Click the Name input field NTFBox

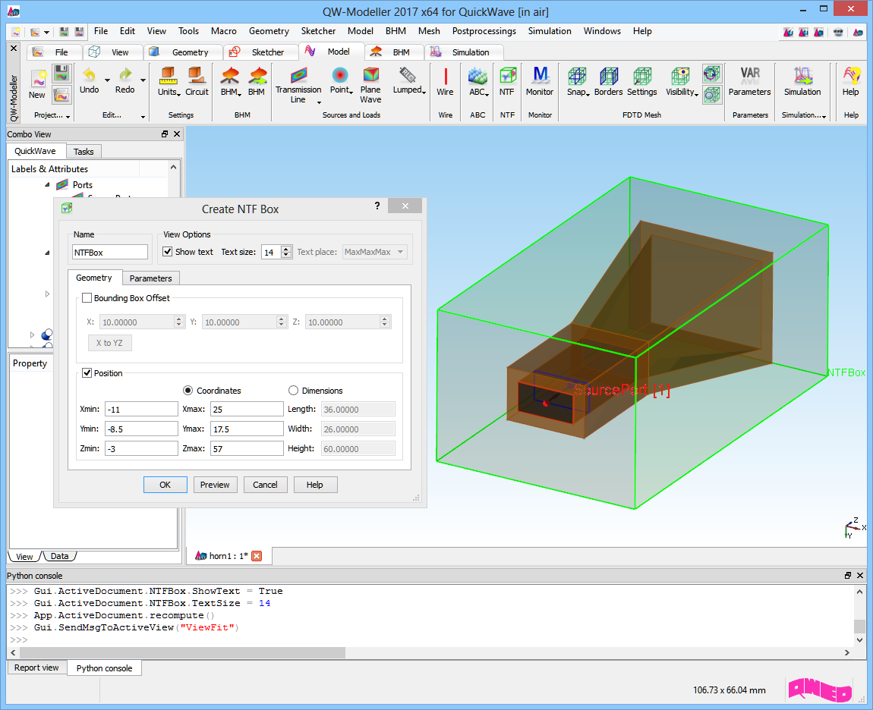110,252
